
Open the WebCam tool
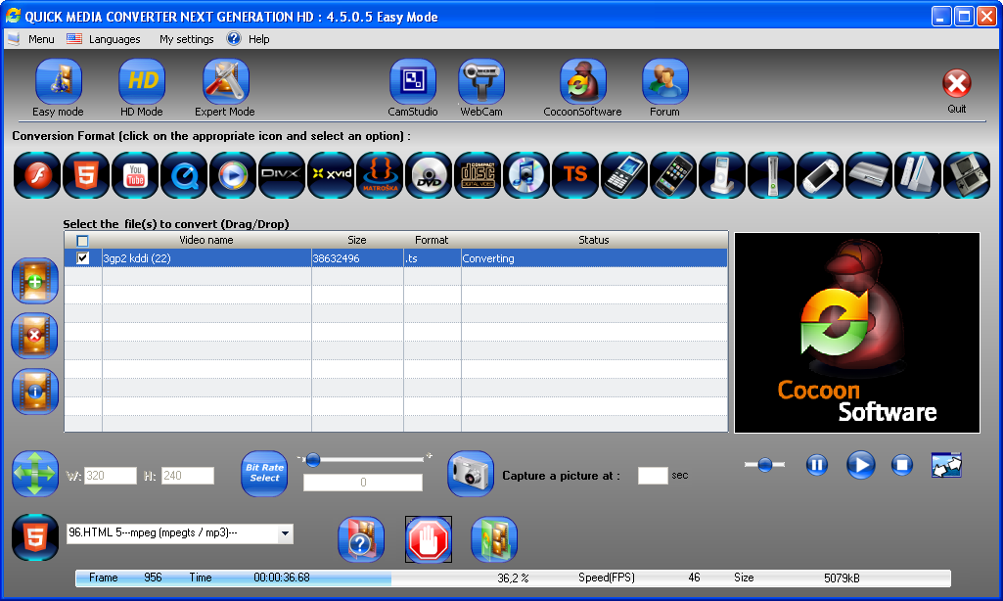[x=481, y=81]
